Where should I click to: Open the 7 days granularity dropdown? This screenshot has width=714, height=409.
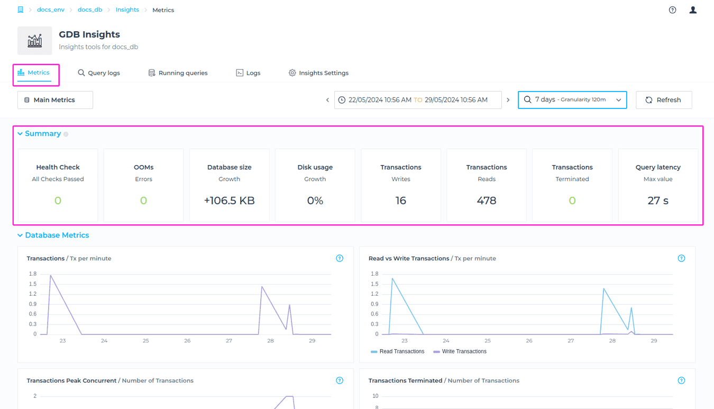[x=572, y=99]
